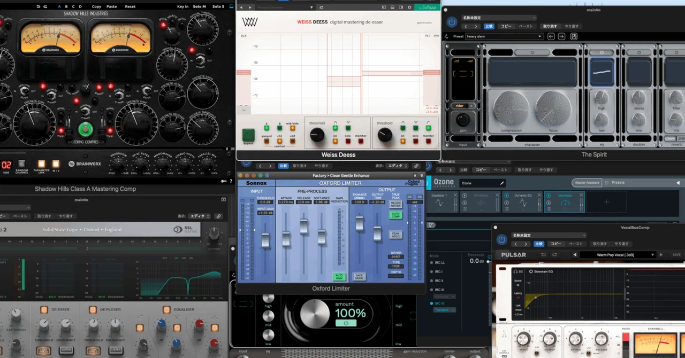This screenshot has width=685, height=358.
Task: Open Presets in Ozone
Action: (x=618, y=183)
